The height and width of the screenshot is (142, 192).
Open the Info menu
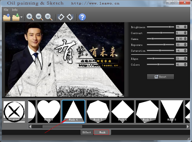tap(15, 10)
